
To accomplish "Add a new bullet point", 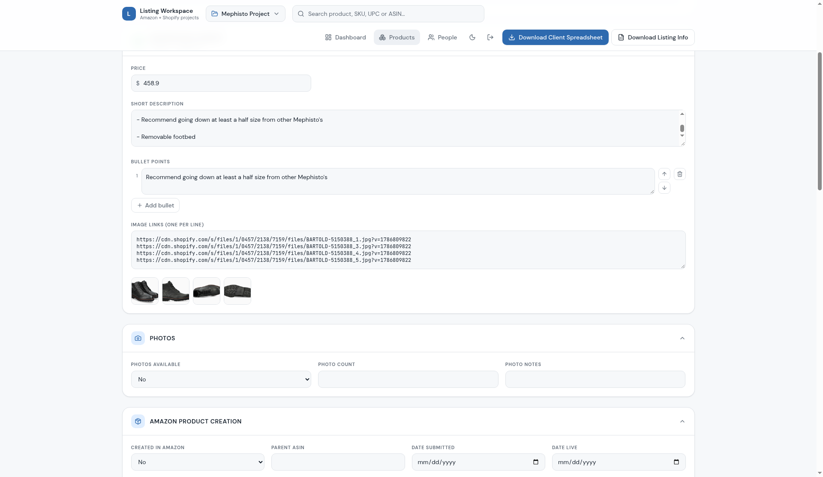I will (x=155, y=205).
